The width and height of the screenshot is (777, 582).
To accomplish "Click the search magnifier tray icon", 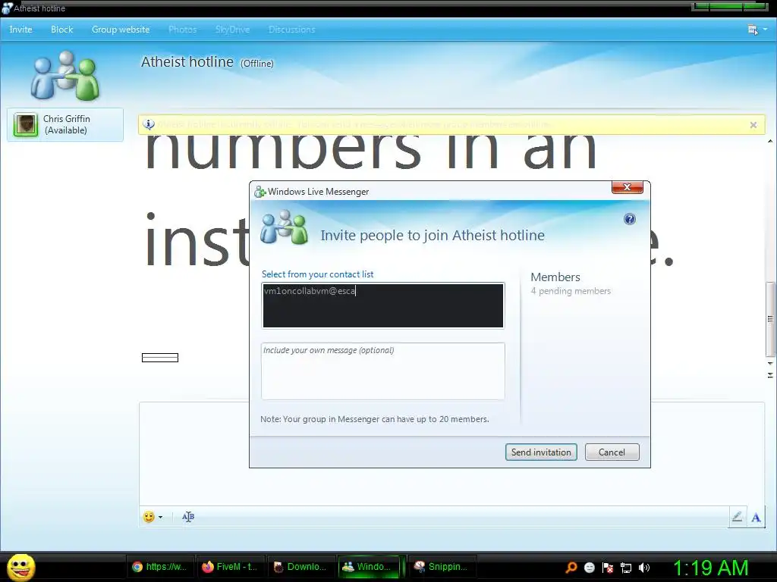I will 571,568.
